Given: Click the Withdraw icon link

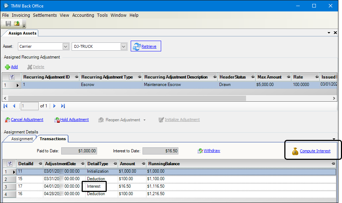Looking at the screenshot, I should [200, 151].
